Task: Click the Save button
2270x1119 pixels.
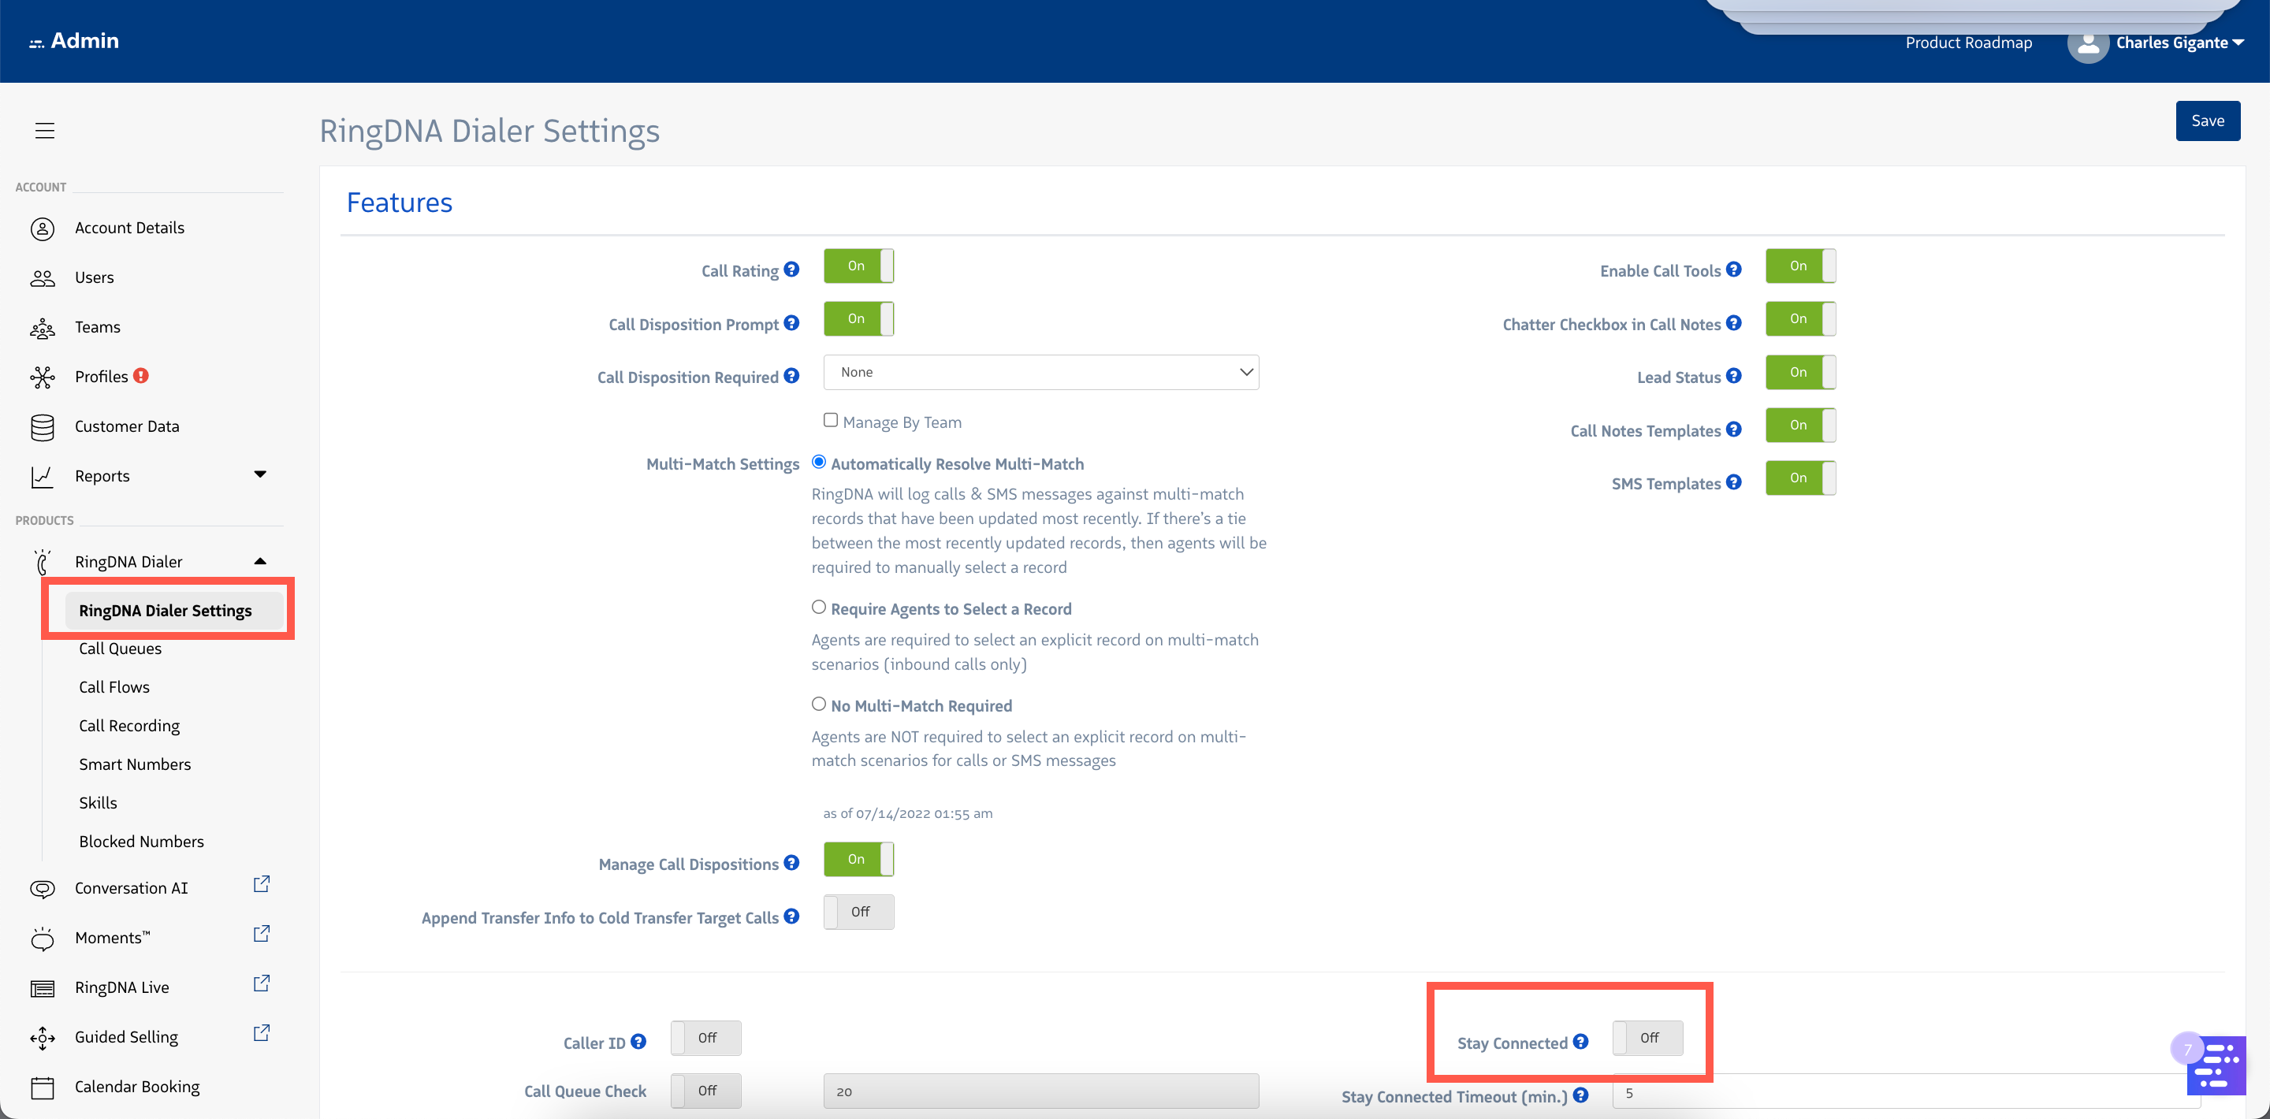Action: 2207,121
